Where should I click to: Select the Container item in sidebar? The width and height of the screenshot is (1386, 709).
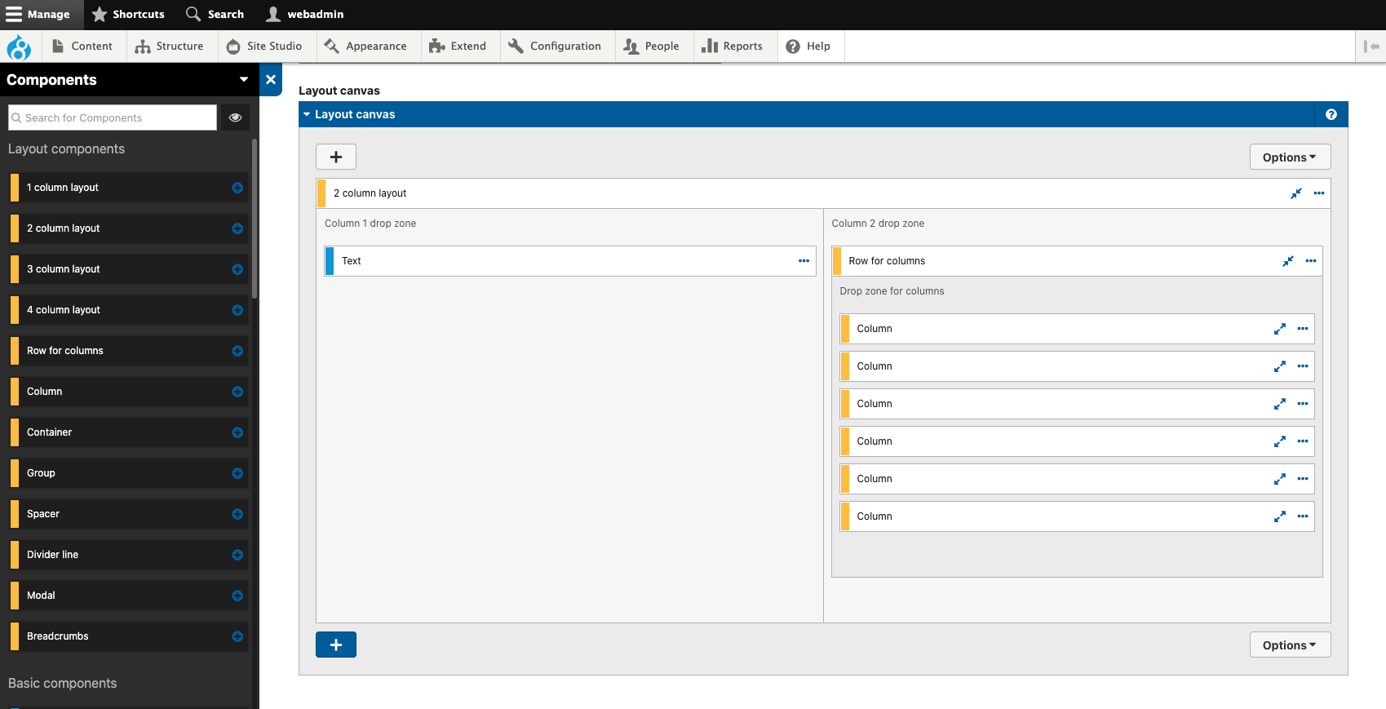[x=129, y=432]
